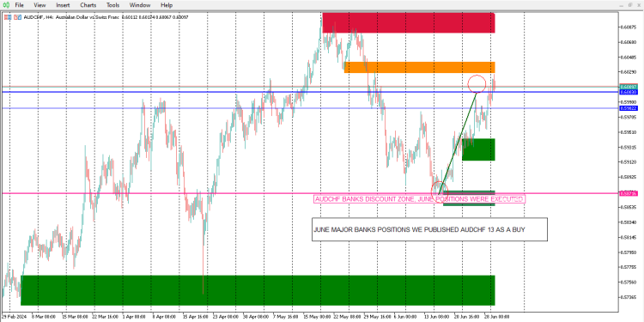Screen dimensions: 644x322
Task: Open the Window menu
Action: (x=140, y=5)
